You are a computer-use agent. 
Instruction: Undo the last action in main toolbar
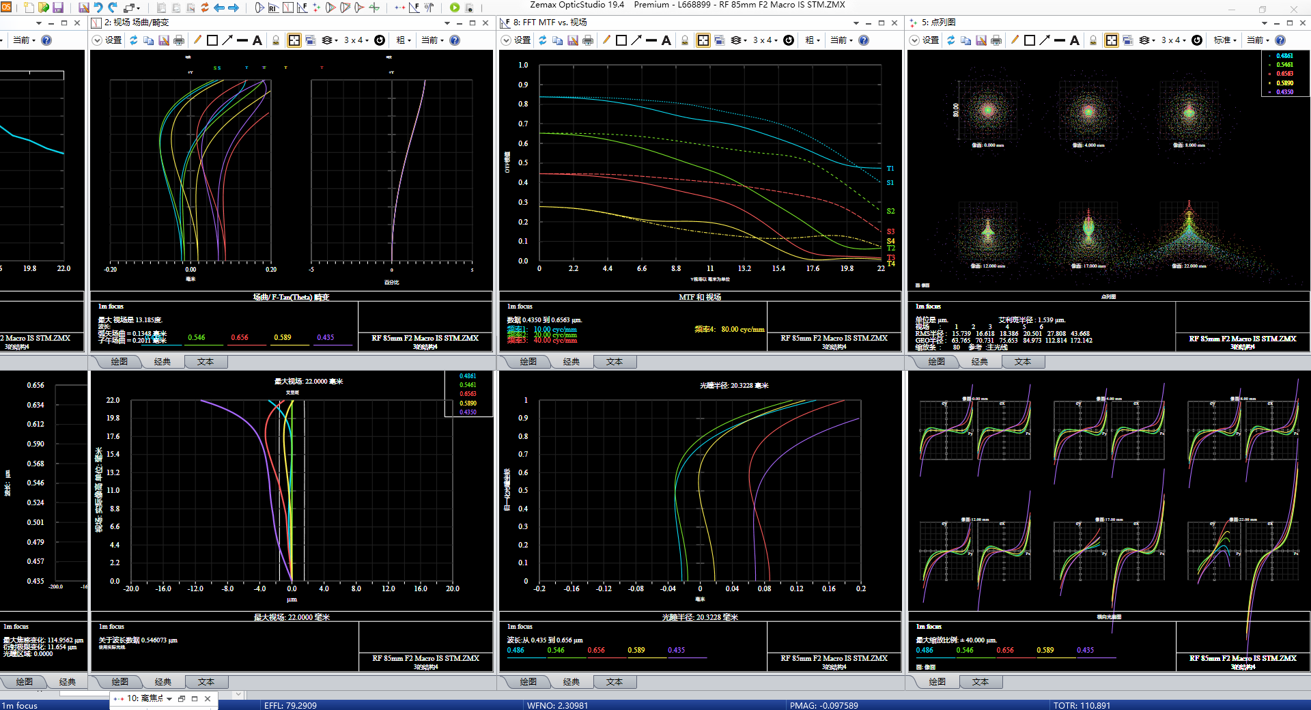(x=98, y=8)
